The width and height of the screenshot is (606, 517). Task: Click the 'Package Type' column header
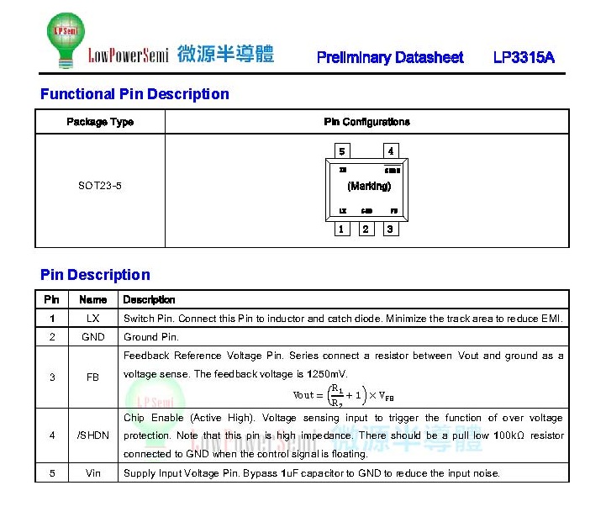pos(100,122)
